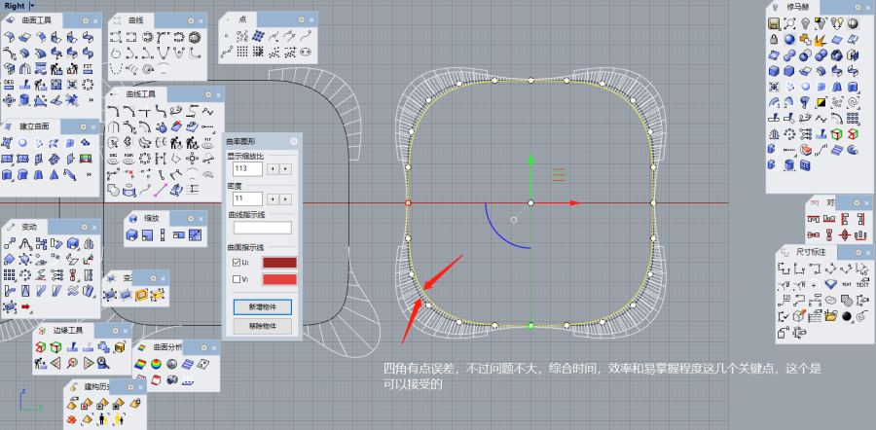Select the rainbow surface analysis icon in 曲面分析
The width and height of the screenshot is (876, 430).
coord(141,366)
